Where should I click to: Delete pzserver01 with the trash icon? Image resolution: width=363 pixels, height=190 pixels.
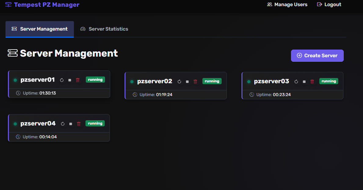pyautogui.click(x=78, y=80)
